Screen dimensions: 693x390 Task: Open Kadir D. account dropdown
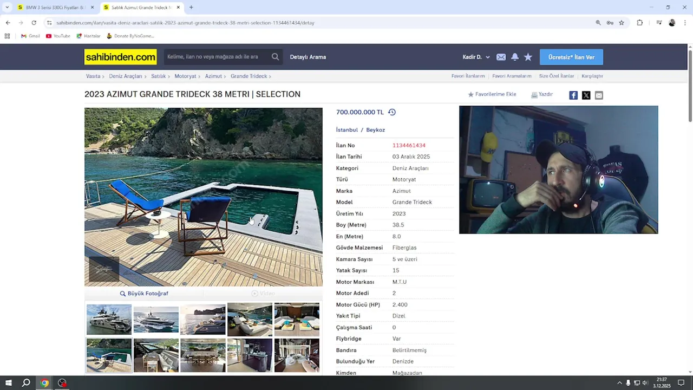(x=476, y=57)
